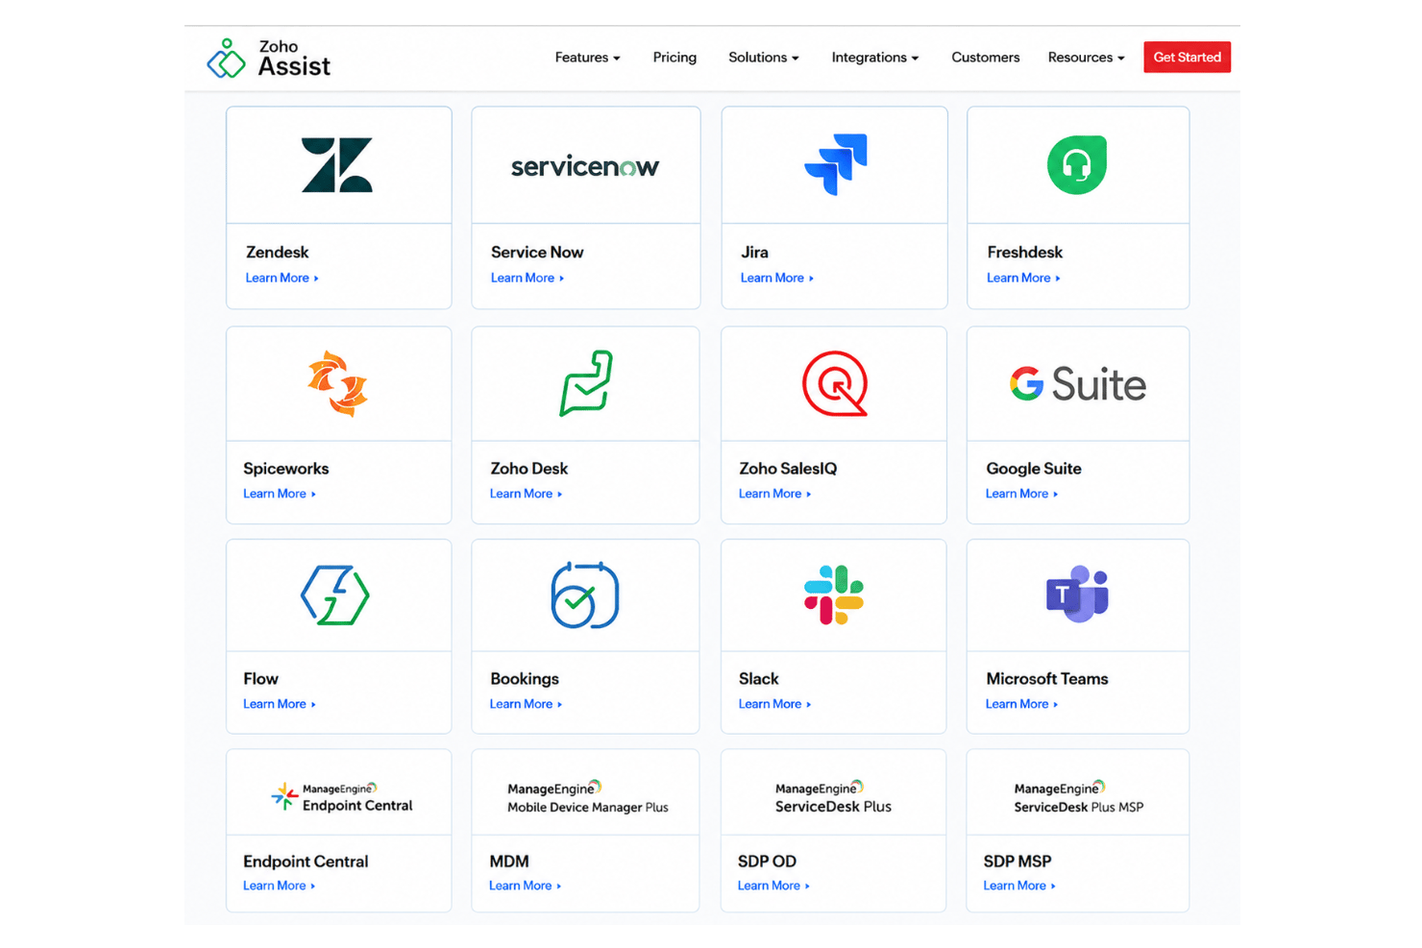Click the SDP OD card title
The width and height of the screenshot is (1422, 948).
click(767, 862)
